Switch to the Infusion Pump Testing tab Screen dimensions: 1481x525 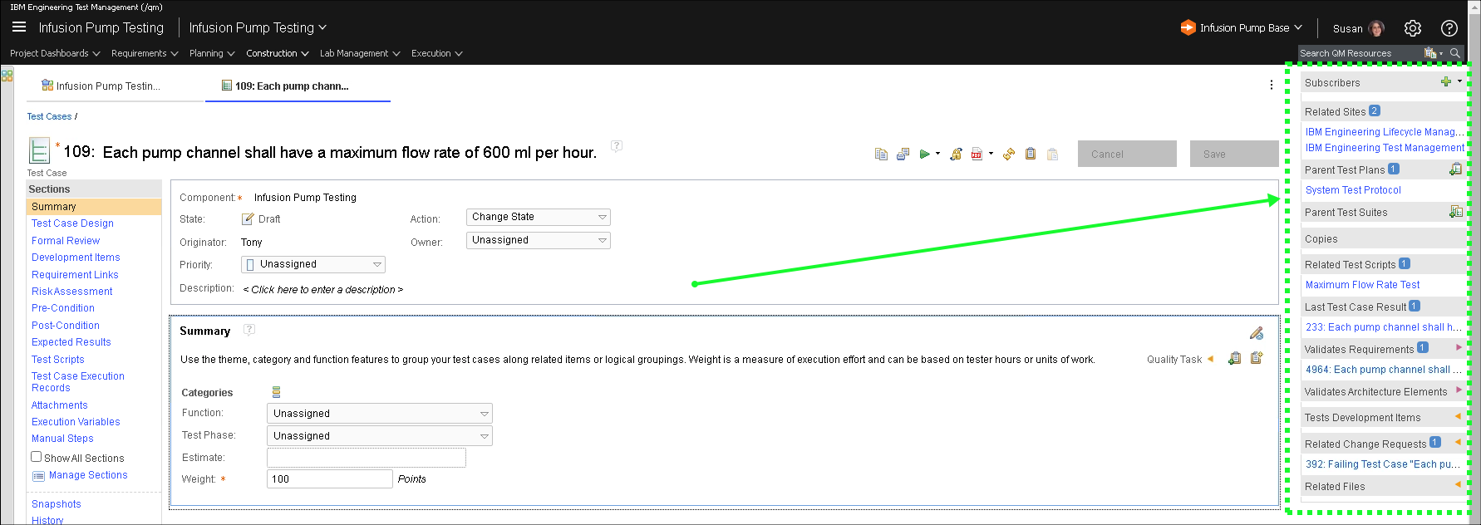[x=108, y=86]
